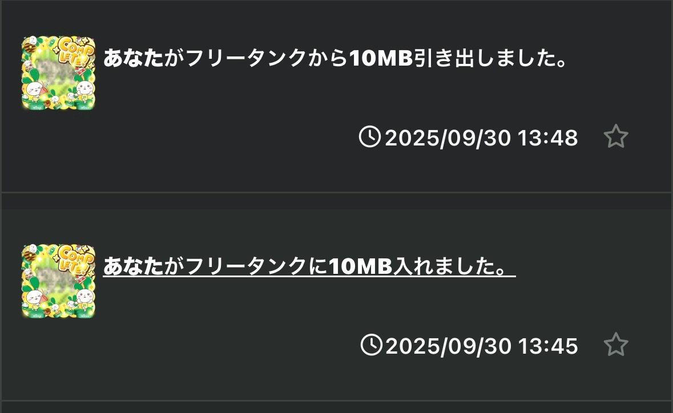This screenshot has height=413, width=673.
Task: Click the avatar beside the 入れました message
Action: tap(58, 281)
